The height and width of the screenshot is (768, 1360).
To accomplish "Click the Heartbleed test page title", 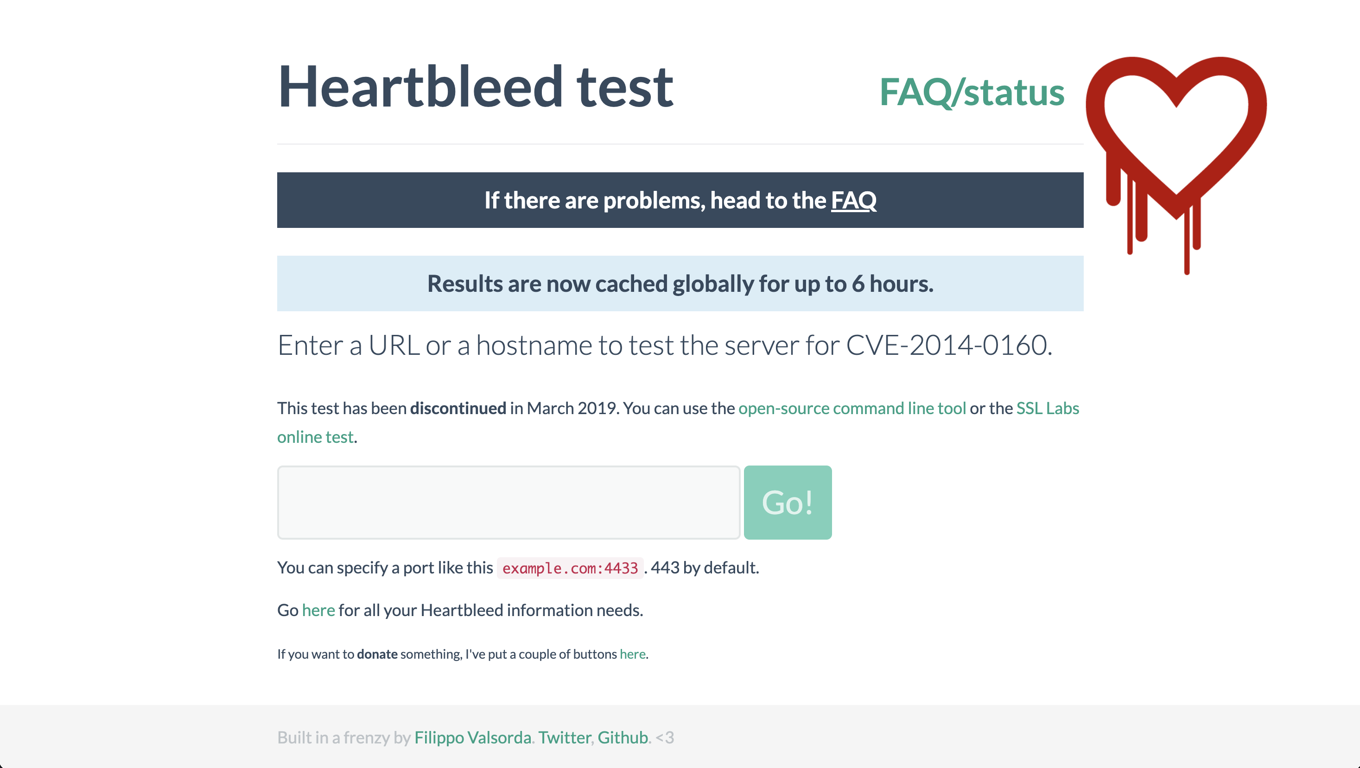I will click(475, 87).
